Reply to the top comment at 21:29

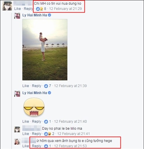pos(28,9)
